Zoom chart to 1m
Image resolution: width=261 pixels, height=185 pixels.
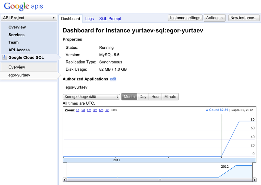(89, 110)
